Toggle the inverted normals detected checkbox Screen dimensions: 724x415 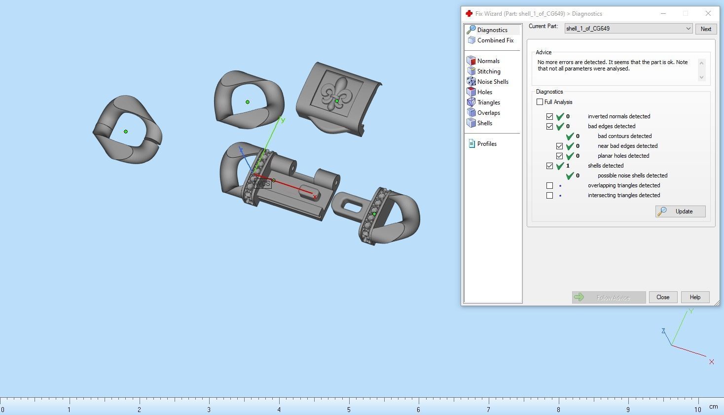point(550,117)
